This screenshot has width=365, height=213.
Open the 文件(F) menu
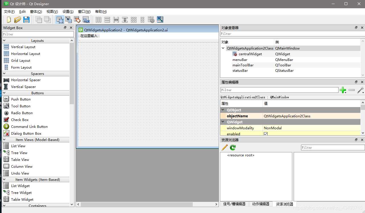tap(9, 12)
